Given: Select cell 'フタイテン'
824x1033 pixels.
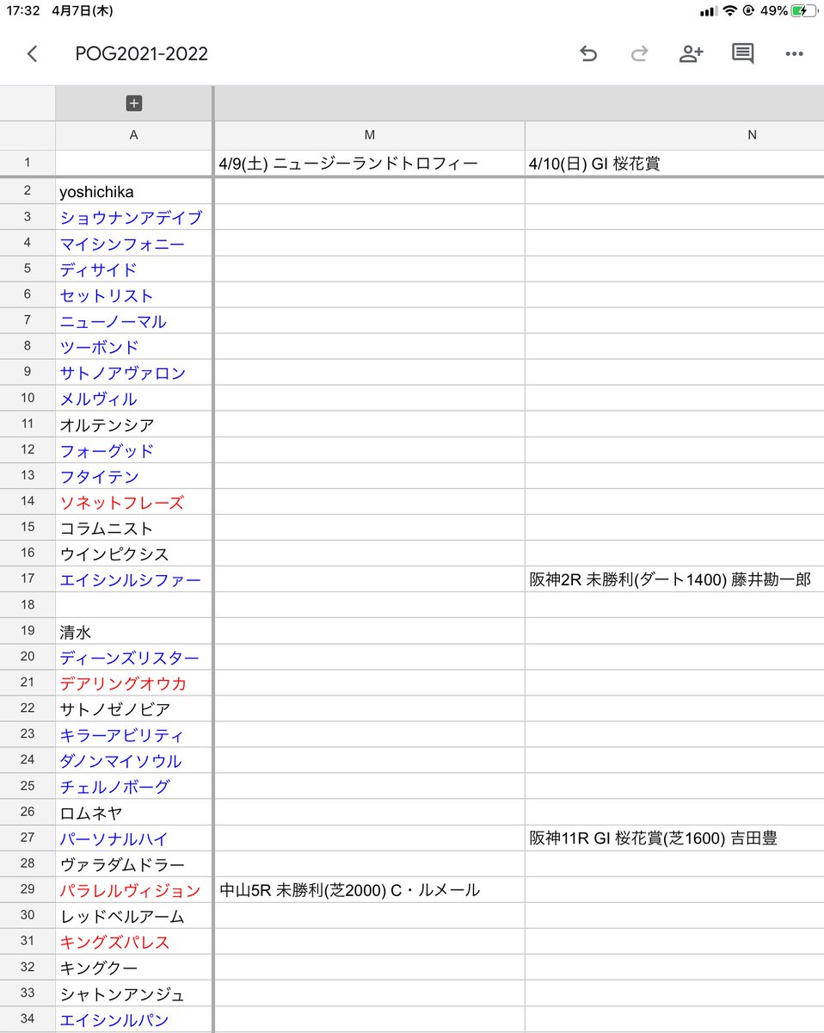Looking at the screenshot, I should coord(133,476).
